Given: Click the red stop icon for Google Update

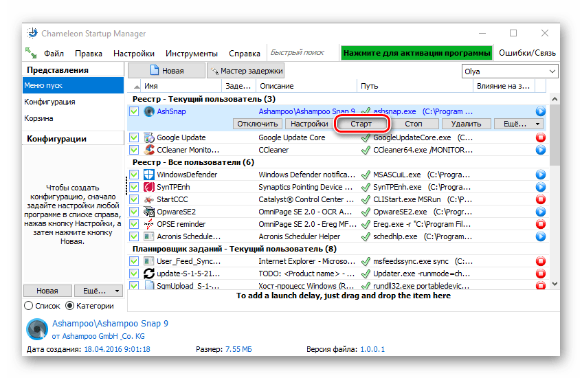Looking at the screenshot, I should [540, 137].
